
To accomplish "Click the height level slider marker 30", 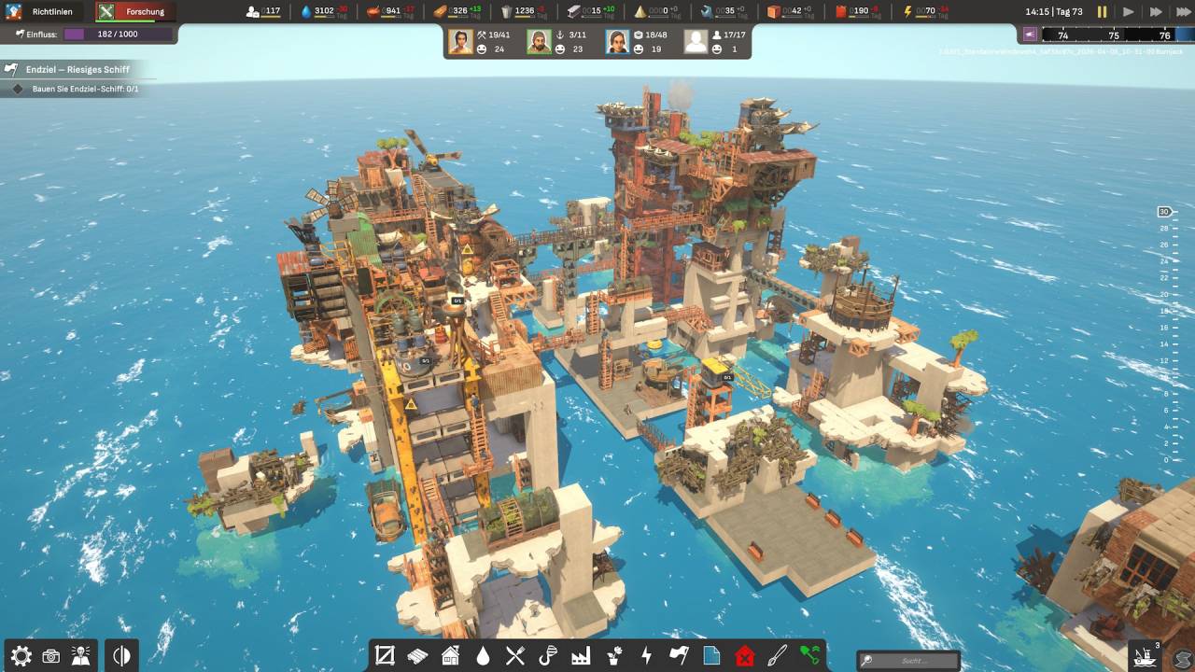I will click(x=1164, y=212).
